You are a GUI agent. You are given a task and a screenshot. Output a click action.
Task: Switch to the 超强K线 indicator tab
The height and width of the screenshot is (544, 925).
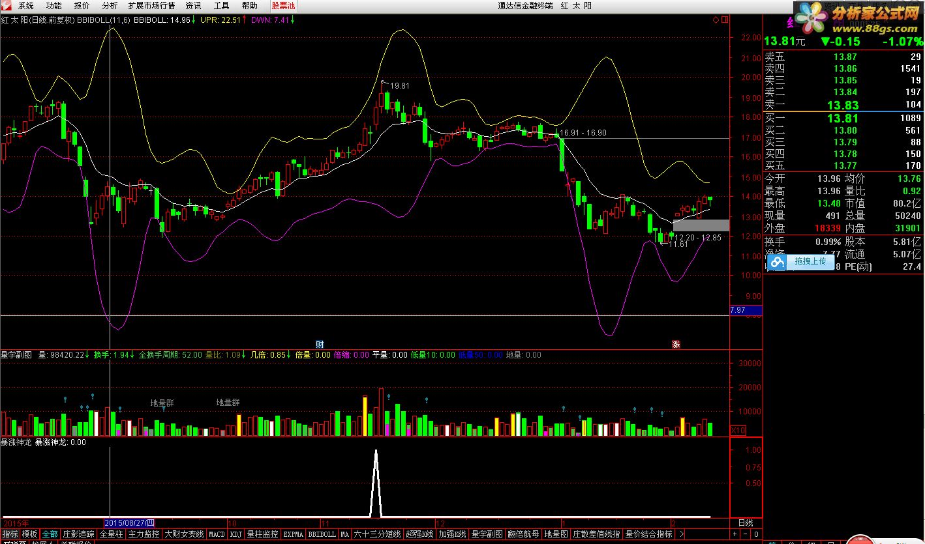420,534
